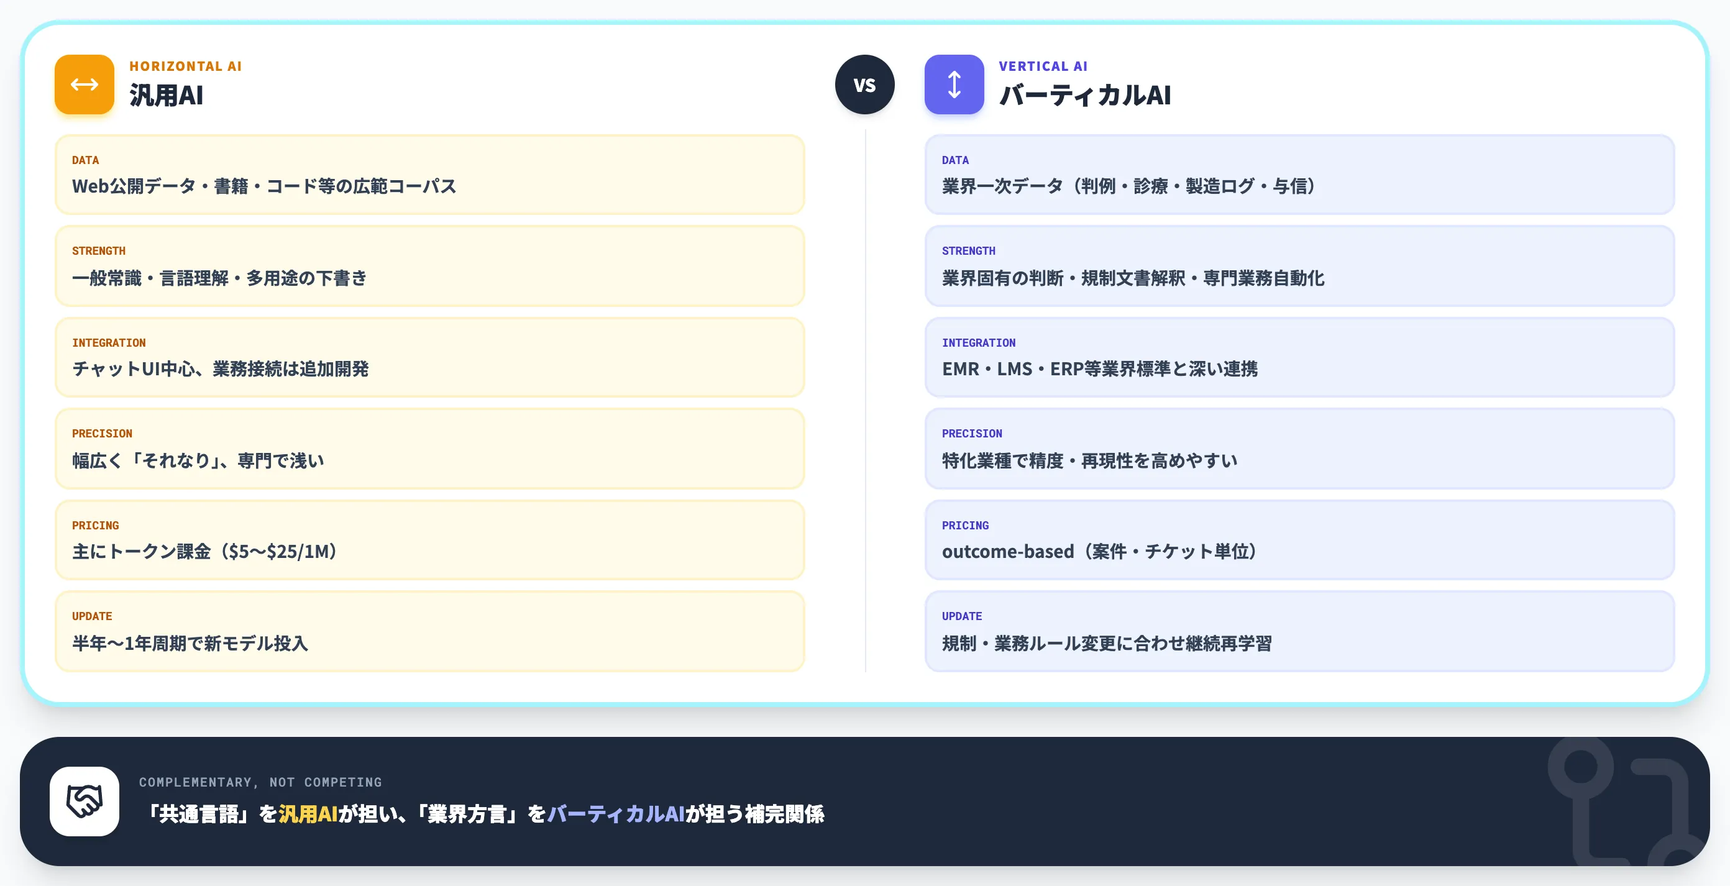Click the 特化業種で精度・再現性を高めやすい text

[x=1089, y=460]
